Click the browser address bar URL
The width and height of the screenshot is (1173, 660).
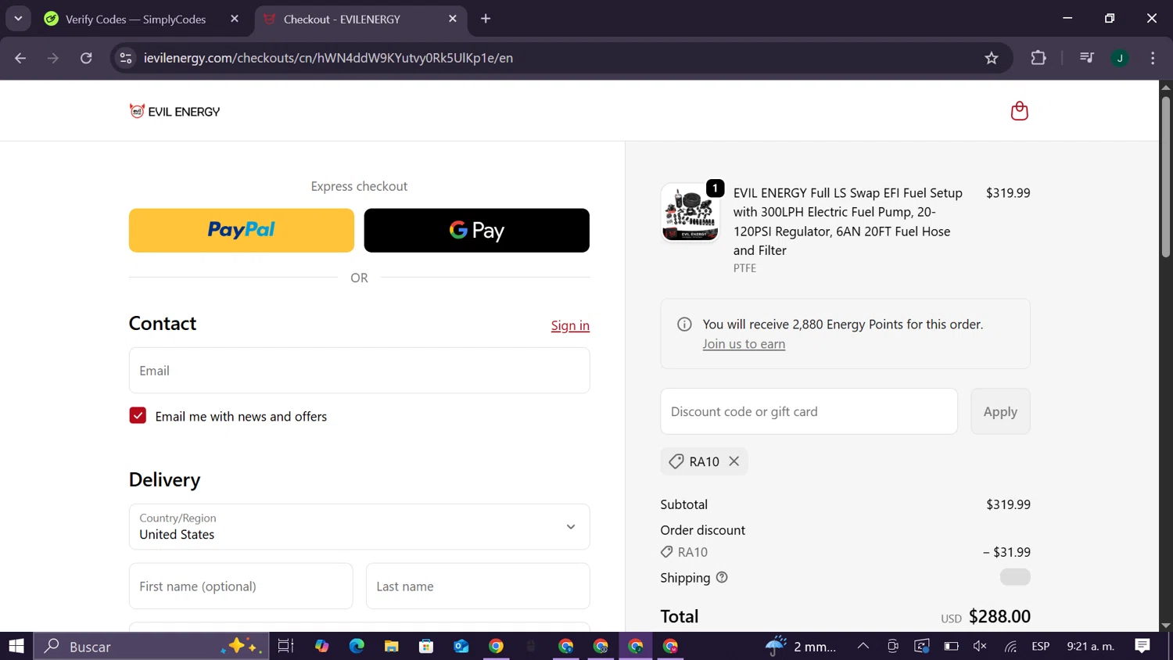point(328,58)
